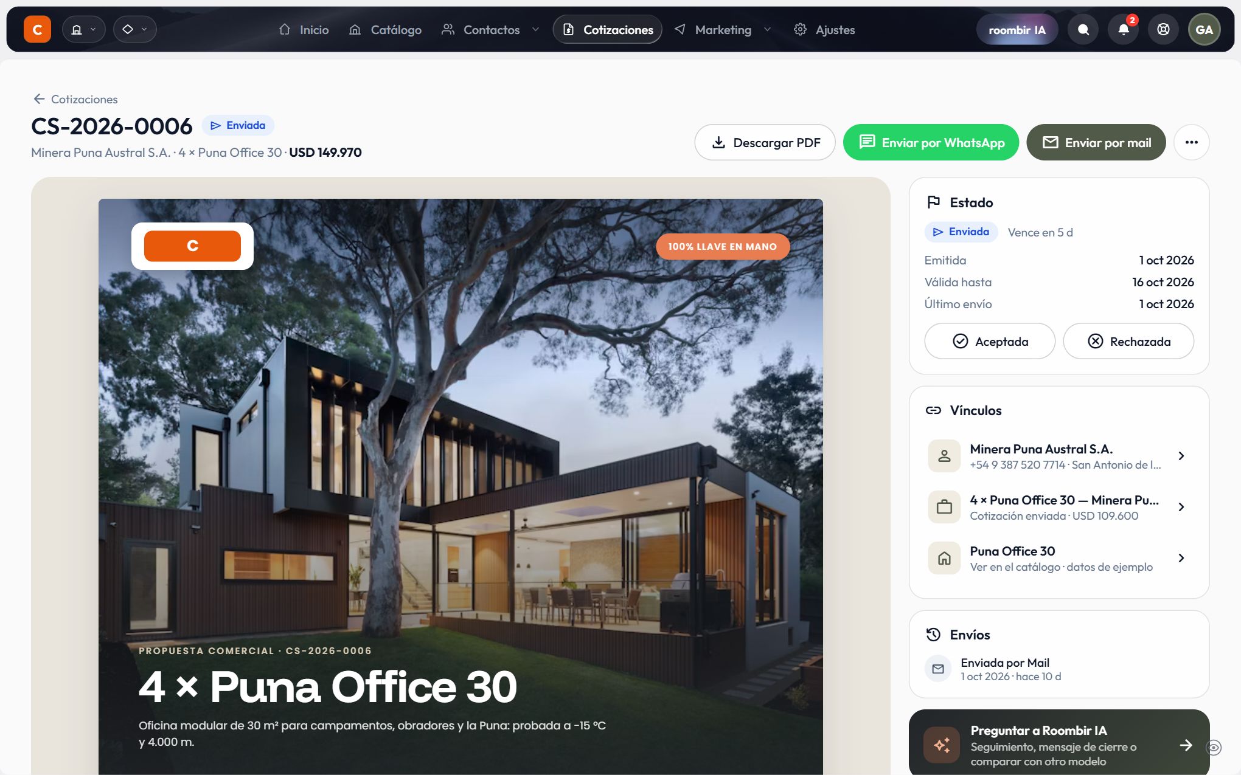Send quote via WhatsApp

point(931,142)
